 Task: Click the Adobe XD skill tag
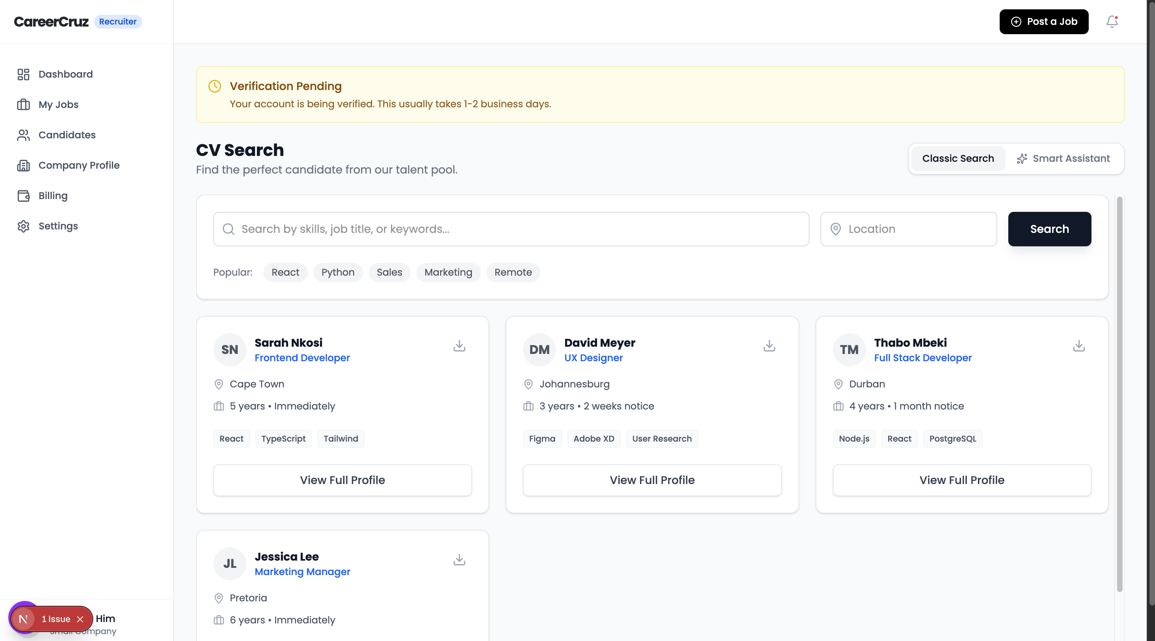click(594, 439)
